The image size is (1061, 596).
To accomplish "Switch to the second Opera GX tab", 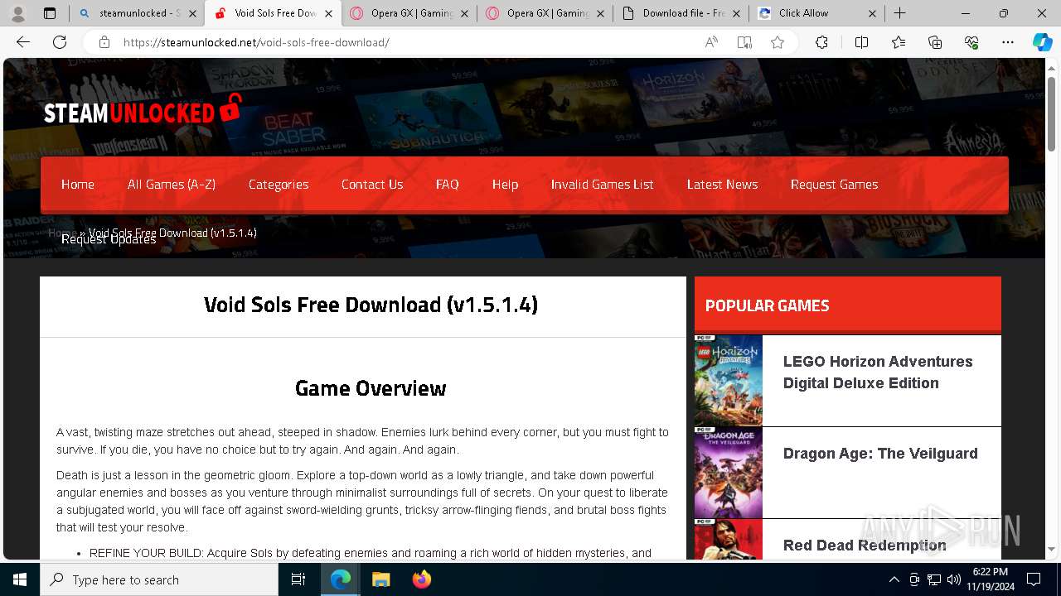I will point(545,13).
